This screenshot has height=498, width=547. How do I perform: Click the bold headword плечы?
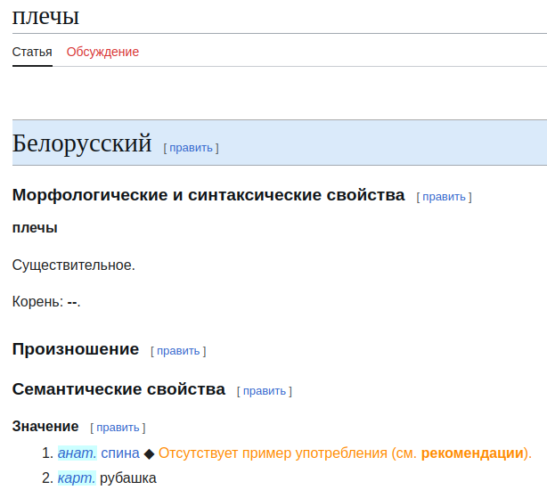click(x=35, y=228)
